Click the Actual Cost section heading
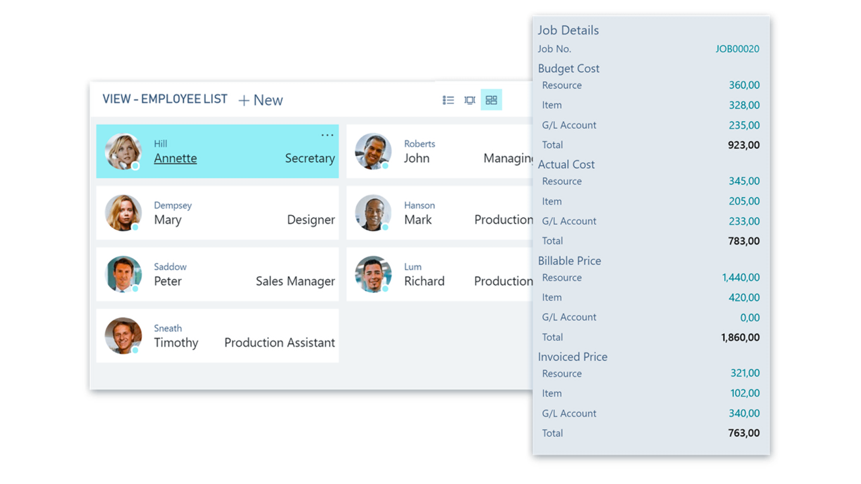This screenshot has height=484, width=861. 566,165
